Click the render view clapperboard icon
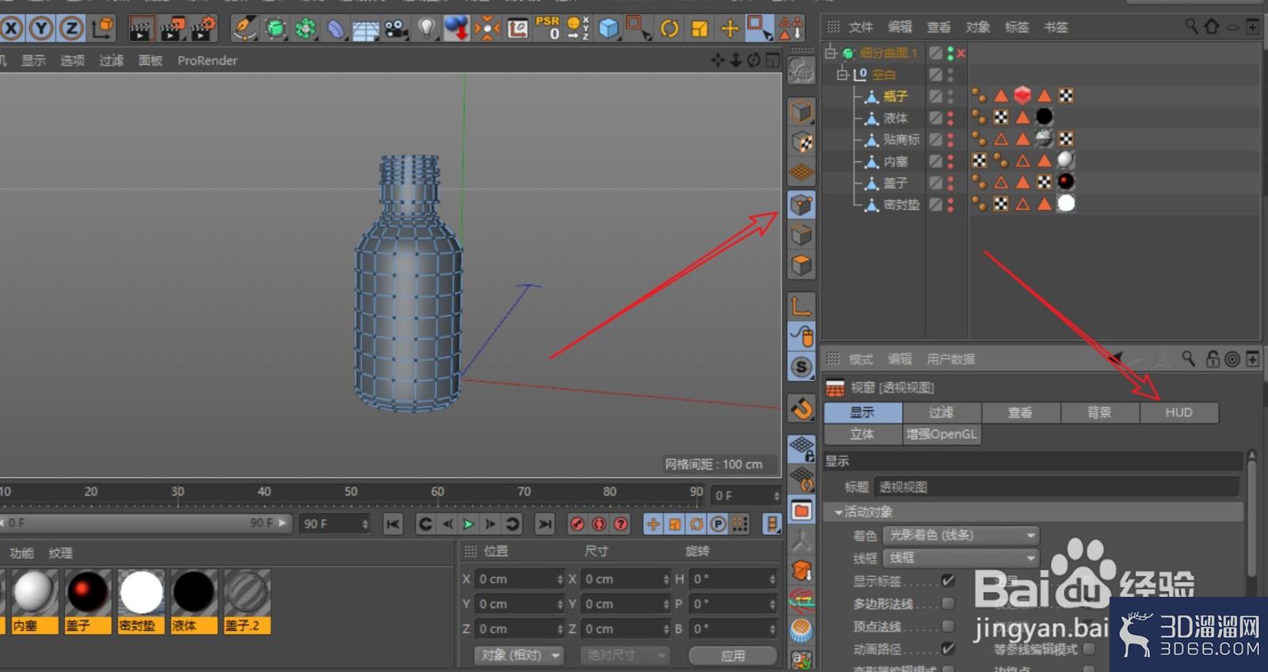The image size is (1268, 672). 140,29
